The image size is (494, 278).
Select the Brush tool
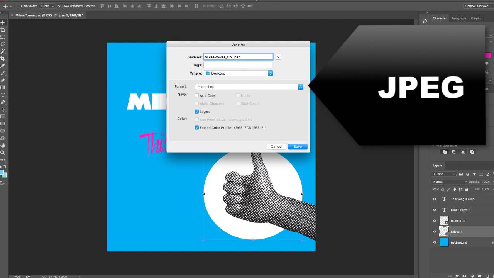[x=3, y=73]
